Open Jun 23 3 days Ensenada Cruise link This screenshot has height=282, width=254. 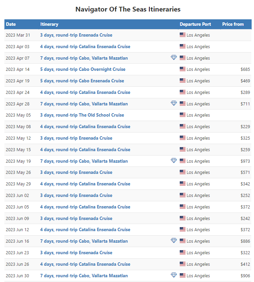[76, 253]
